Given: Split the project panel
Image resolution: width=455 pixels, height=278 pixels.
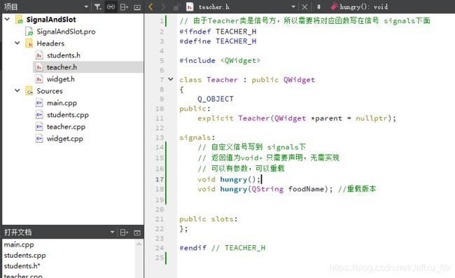Looking at the screenshot, I should [x=124, y=7].
